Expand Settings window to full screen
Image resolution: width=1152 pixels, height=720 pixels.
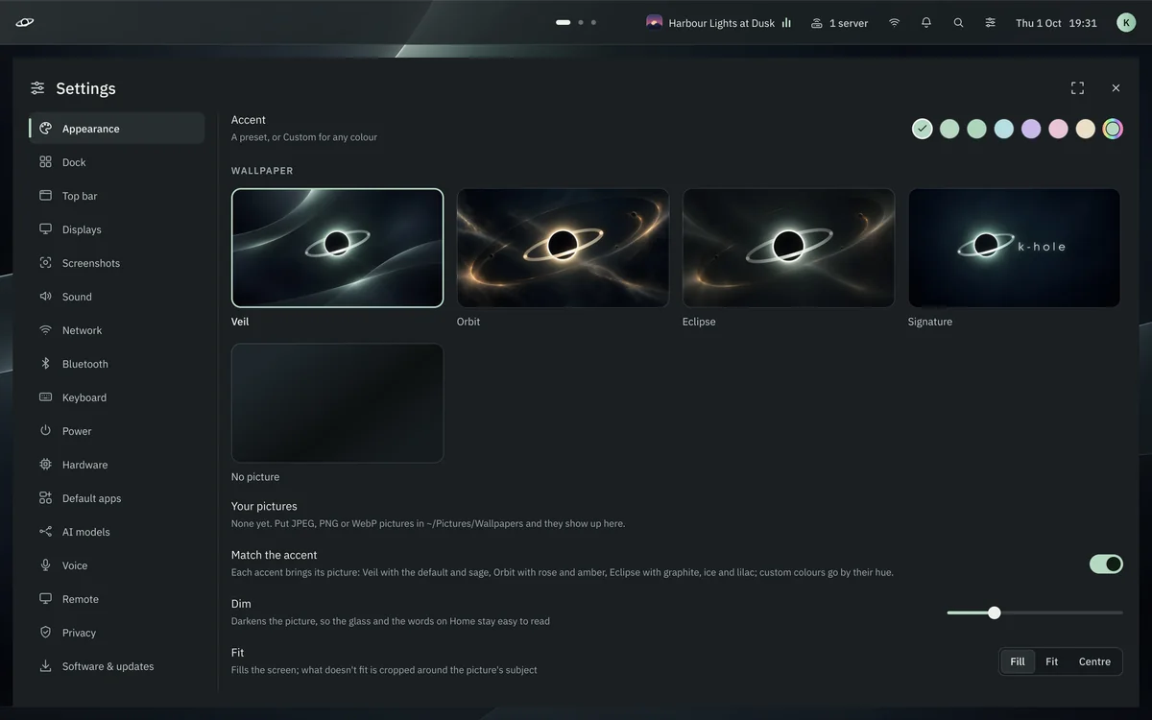tap(1077, 87)
